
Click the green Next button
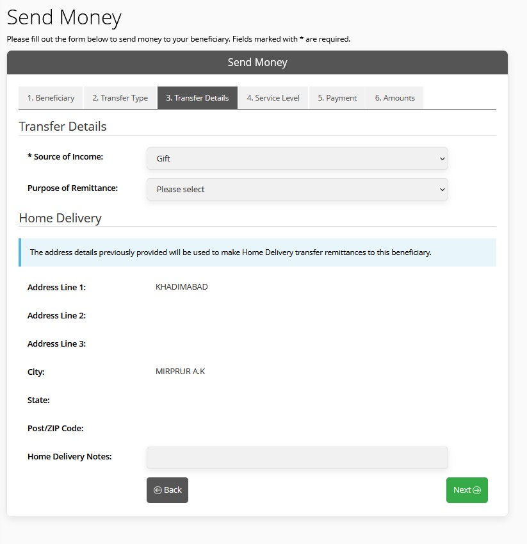pos(467,490)
